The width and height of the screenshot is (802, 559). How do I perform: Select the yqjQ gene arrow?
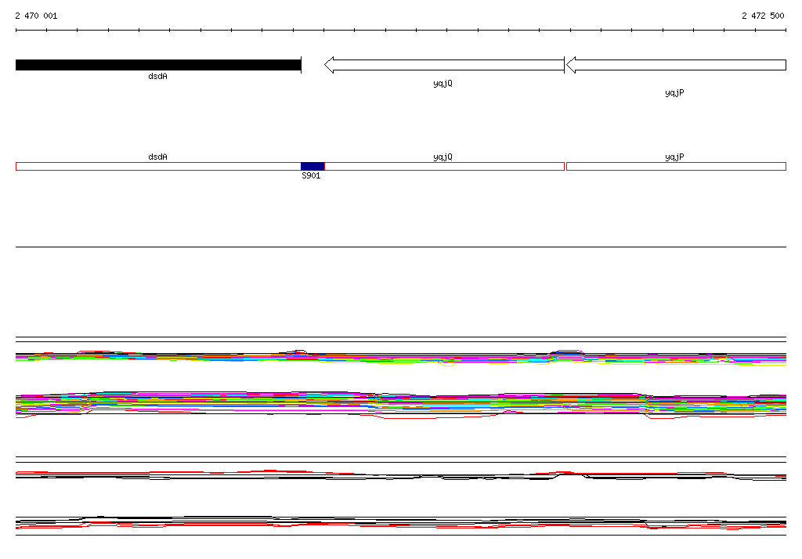click(x=444, y=65)
